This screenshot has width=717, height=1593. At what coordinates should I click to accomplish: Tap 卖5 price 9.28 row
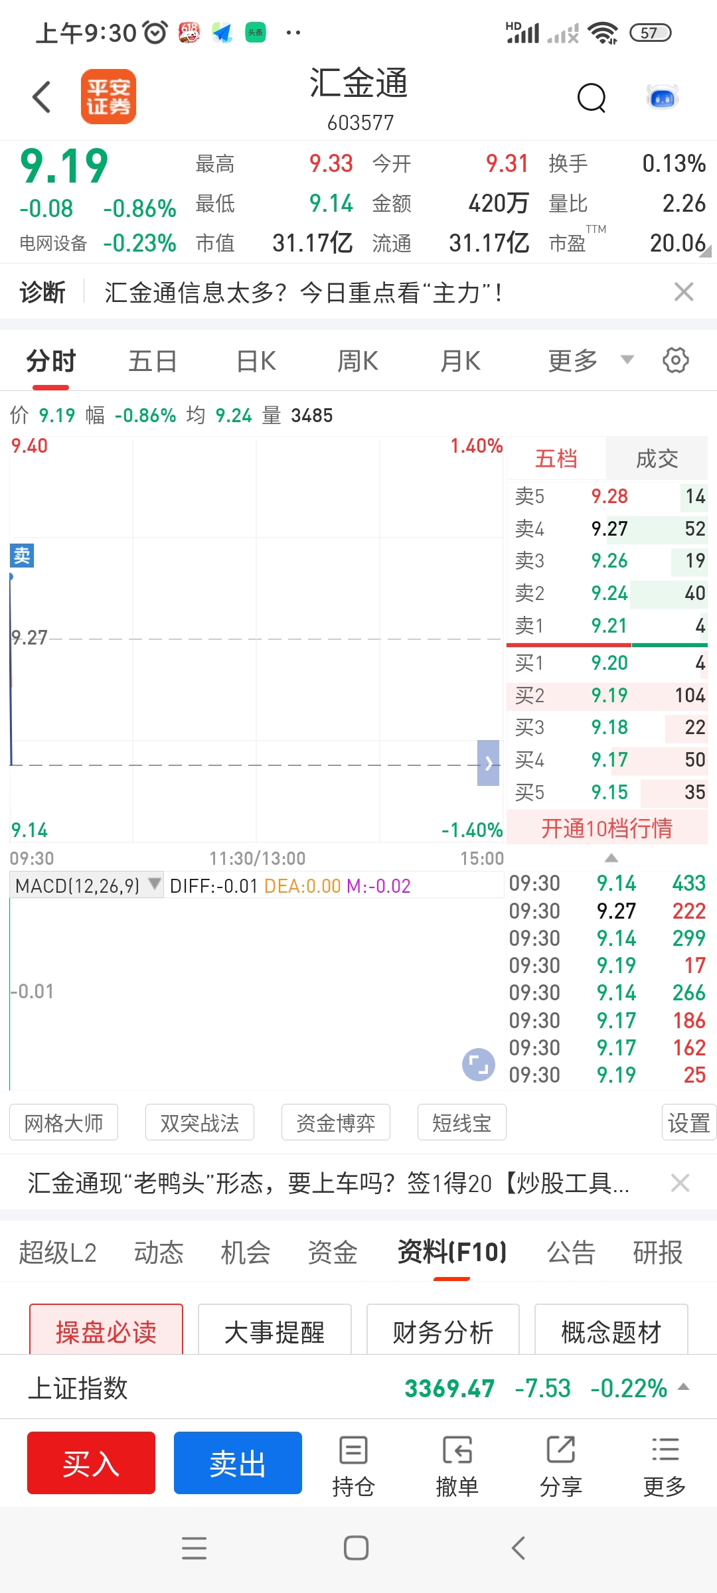click(607, 496)
